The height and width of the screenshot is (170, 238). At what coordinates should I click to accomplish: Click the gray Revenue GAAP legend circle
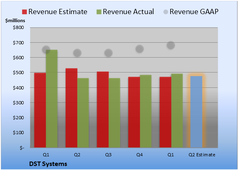pos(166,12)
